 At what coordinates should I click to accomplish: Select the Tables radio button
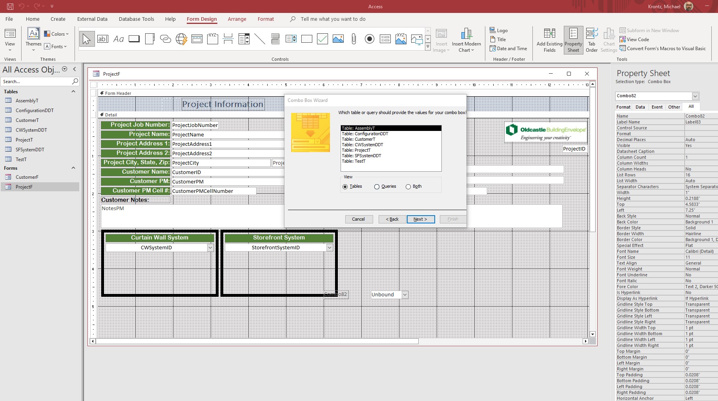pyautogui.click(x=345, y=187)
